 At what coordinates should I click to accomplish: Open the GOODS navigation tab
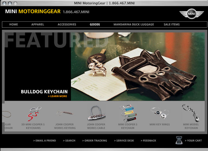tap(95, 25)
